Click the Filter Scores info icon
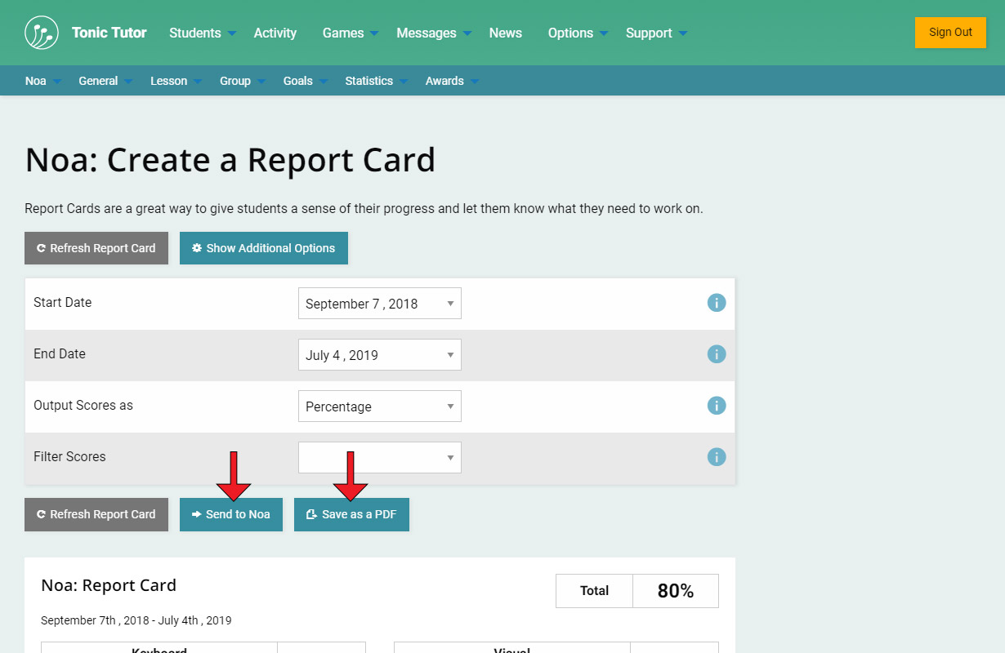Screen dimensions: 1005x653 (x=717, y=457)
